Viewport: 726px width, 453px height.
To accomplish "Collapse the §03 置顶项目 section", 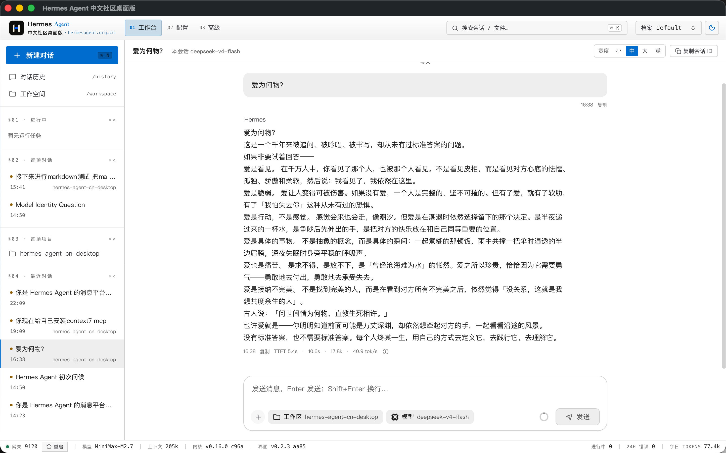I will [x=112, y=239].
